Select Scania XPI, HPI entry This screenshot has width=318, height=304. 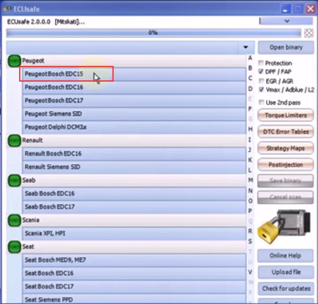pyautogui.click(x=134, y=233)
